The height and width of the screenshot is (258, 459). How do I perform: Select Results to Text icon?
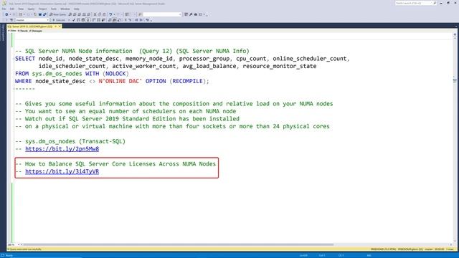point(109,20)
